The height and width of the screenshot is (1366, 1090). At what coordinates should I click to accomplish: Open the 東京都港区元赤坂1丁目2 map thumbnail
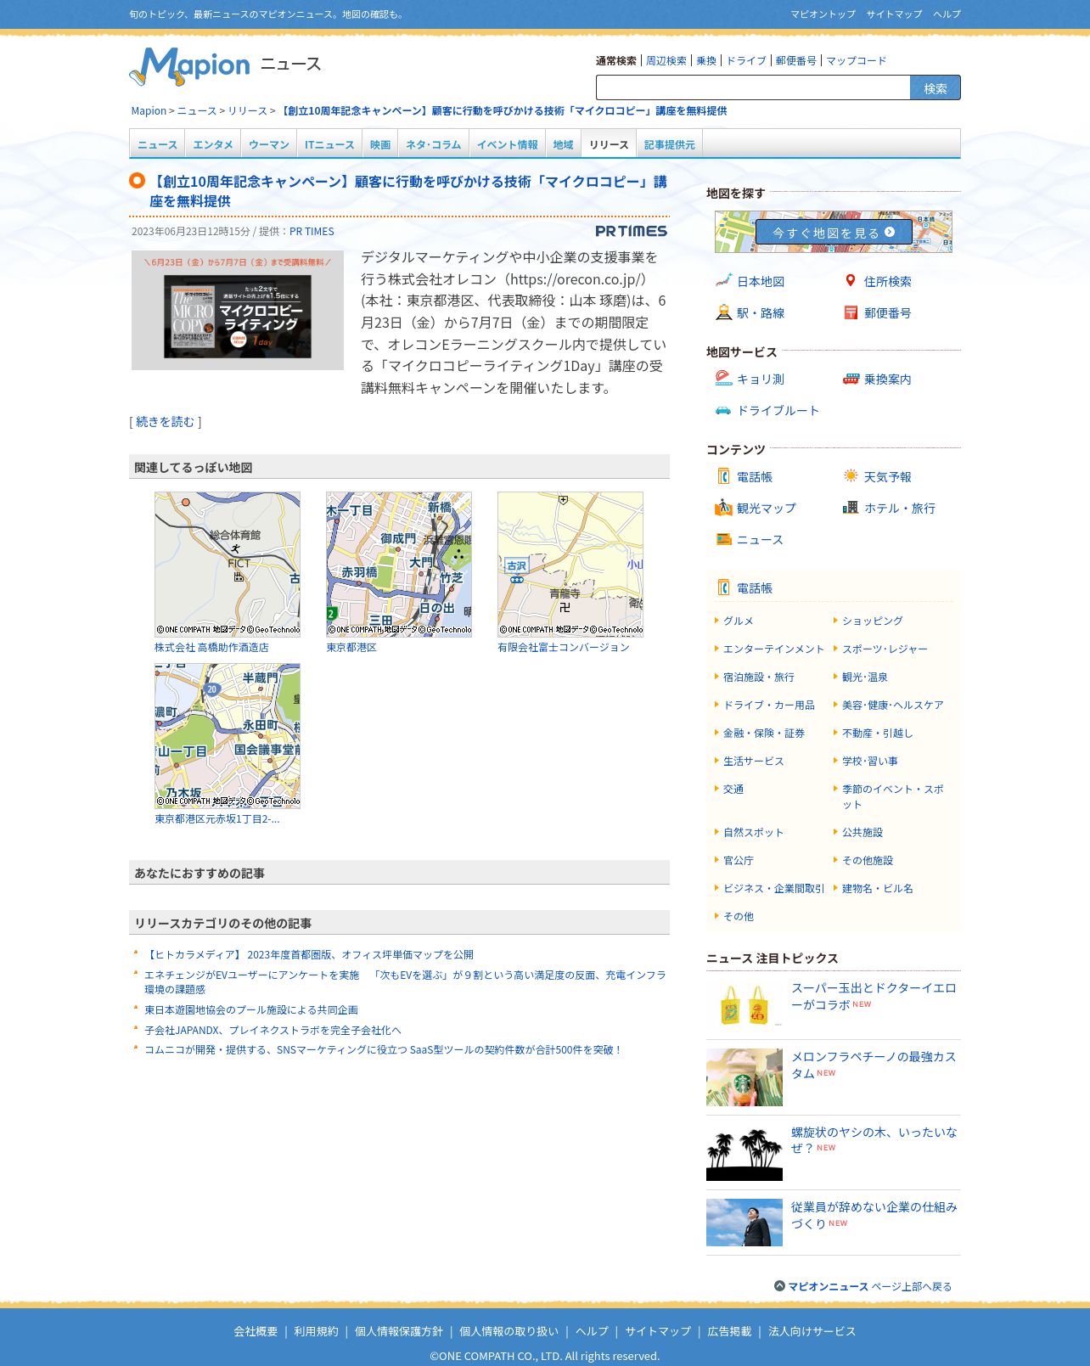pyautogui.click(x=228, y=735)
